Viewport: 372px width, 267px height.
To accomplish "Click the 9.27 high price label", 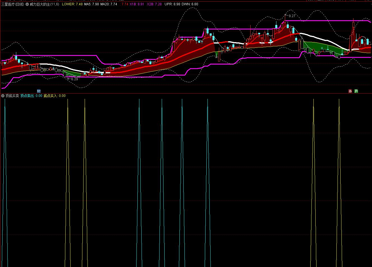I will 292,16.
